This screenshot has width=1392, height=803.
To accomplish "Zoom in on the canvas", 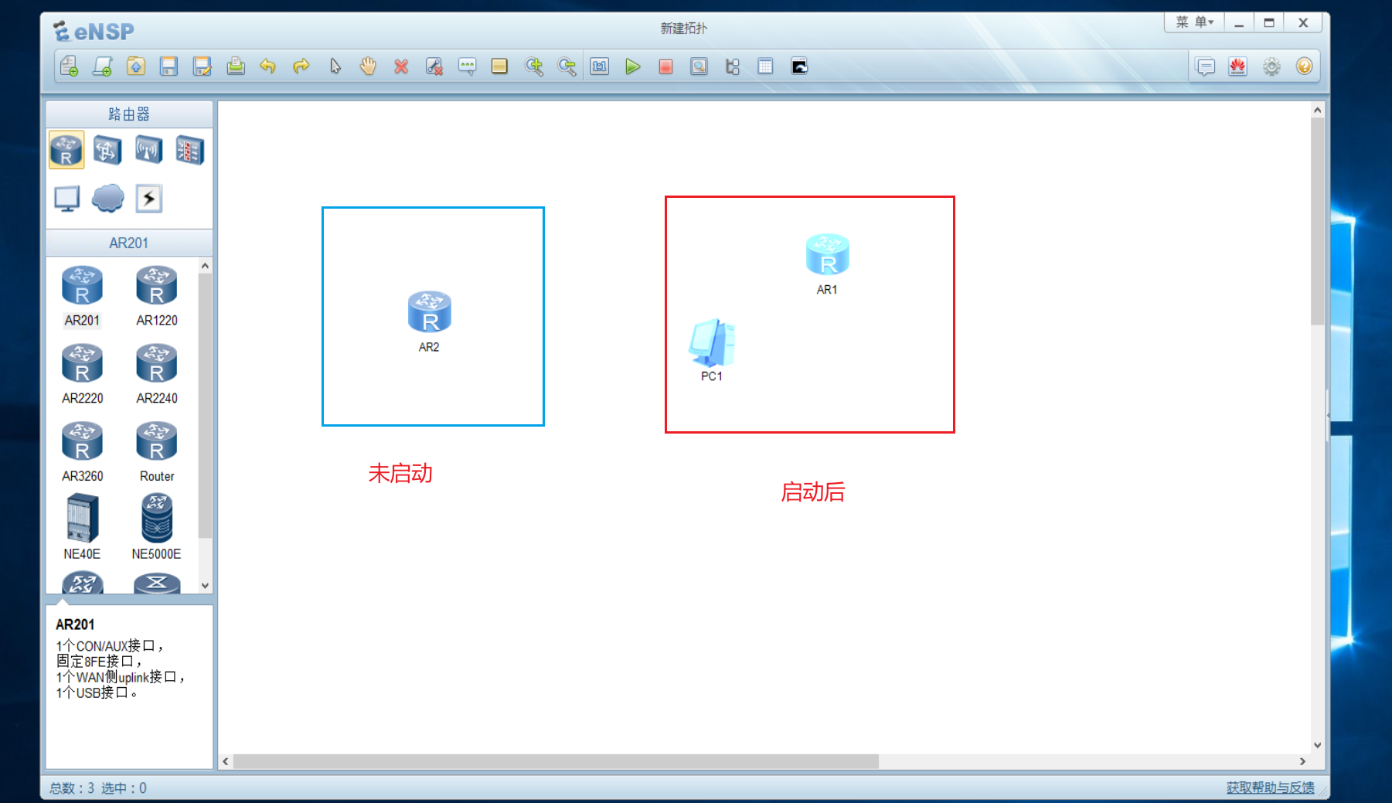I will 534,66.
